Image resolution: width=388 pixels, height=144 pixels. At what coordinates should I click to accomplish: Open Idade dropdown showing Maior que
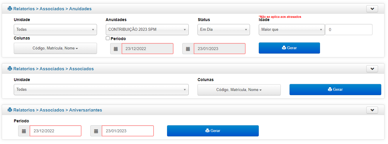pyautogui.click(x=292, y=30)
